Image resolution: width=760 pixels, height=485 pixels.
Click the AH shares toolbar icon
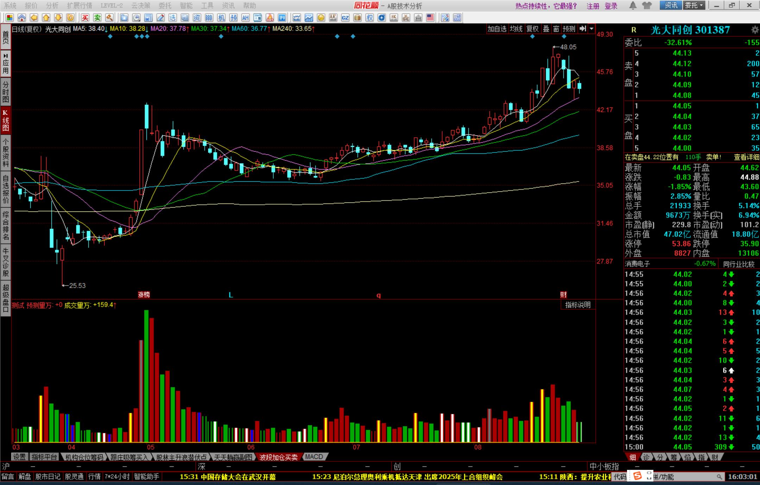[245, 18]
